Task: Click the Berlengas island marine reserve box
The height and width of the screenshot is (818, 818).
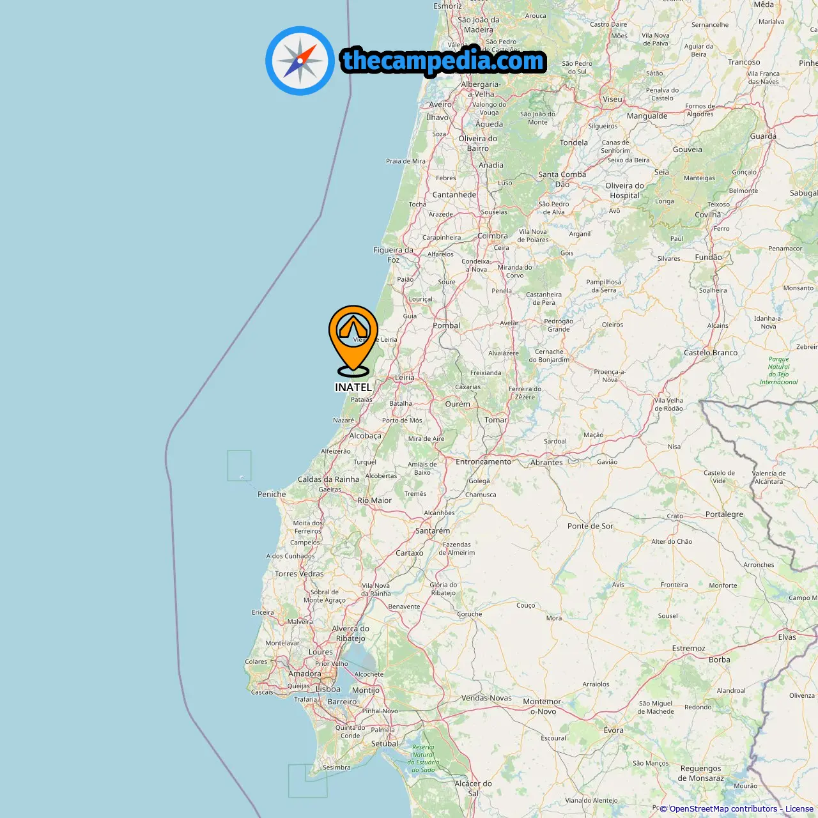Action: click(239, 465)
